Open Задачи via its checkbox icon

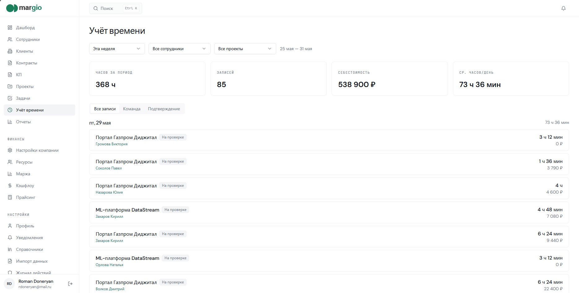tap(10, 98)
